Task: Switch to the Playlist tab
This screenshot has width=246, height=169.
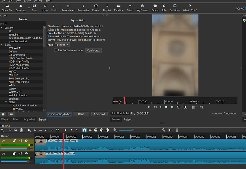Action: pyautogui.click(x=5, y=119)
